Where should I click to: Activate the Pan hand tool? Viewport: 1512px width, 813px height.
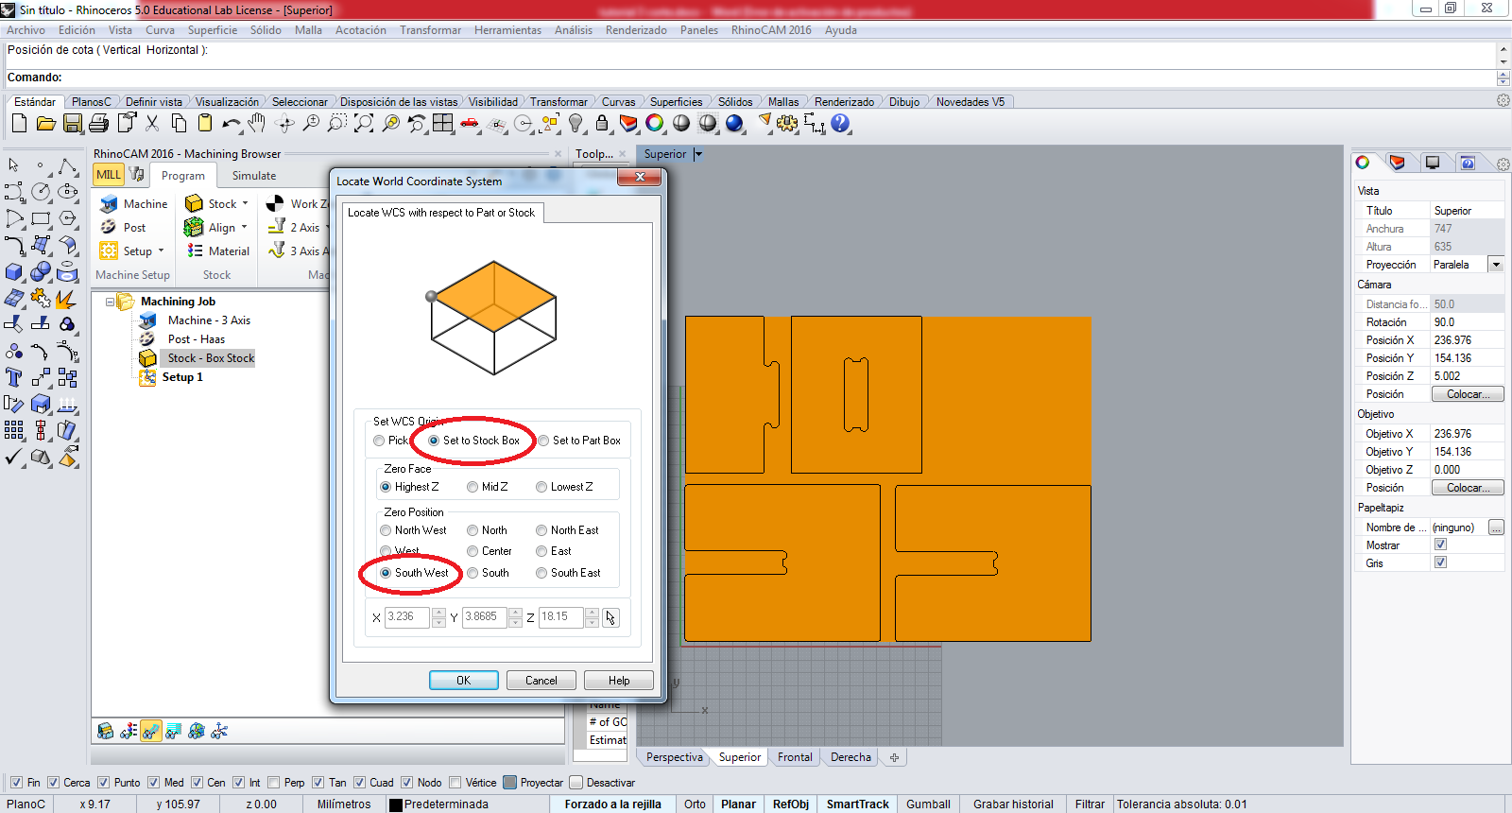257,123
